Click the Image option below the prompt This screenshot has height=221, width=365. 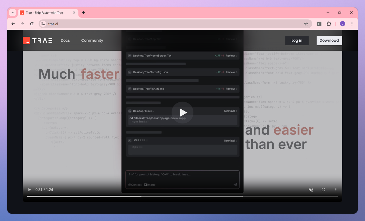pos(150,185)
